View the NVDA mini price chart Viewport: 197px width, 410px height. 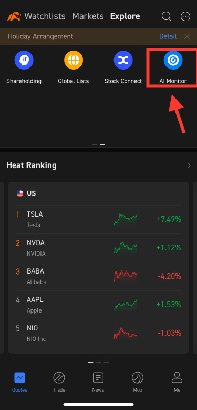126,248
